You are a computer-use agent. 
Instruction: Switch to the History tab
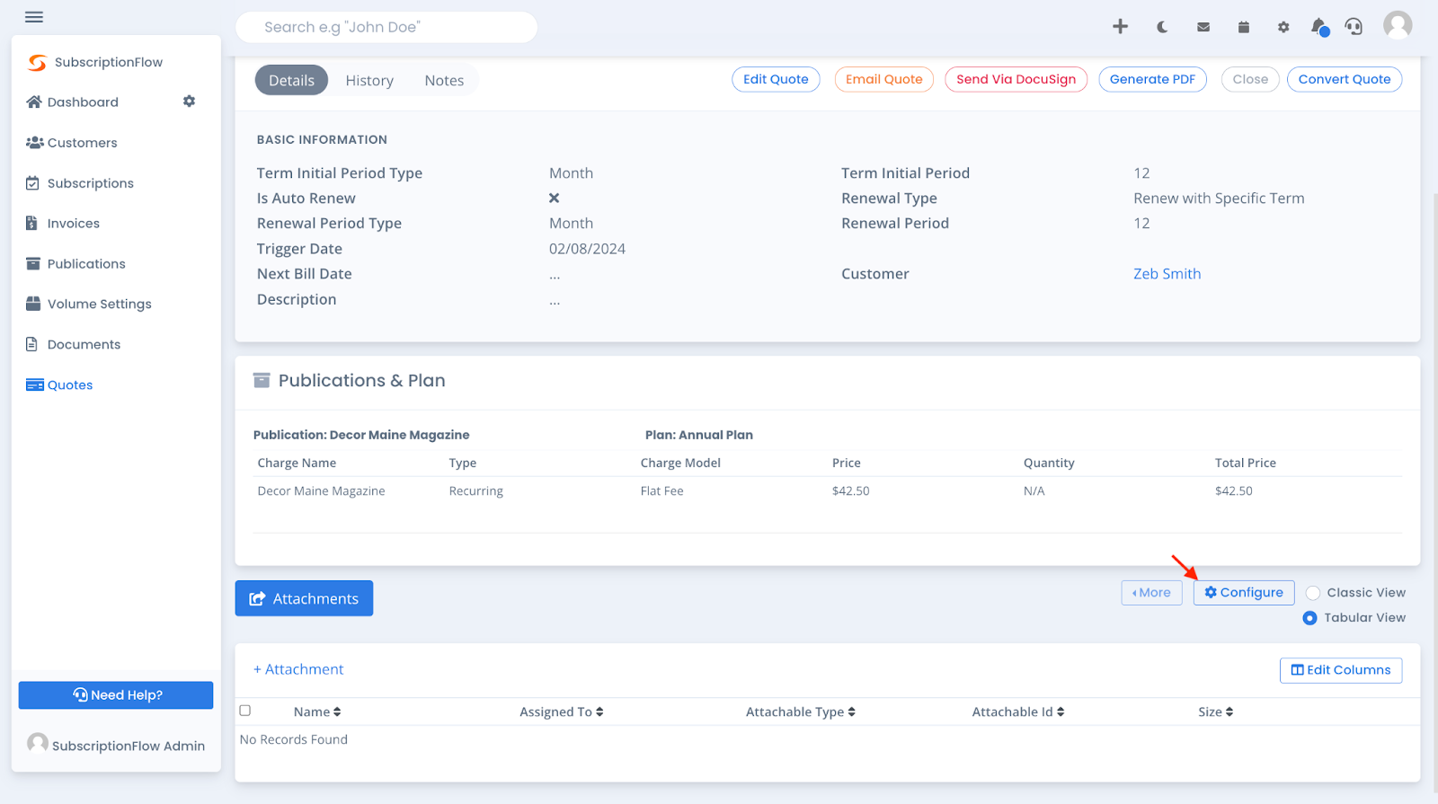coord(369,80)
